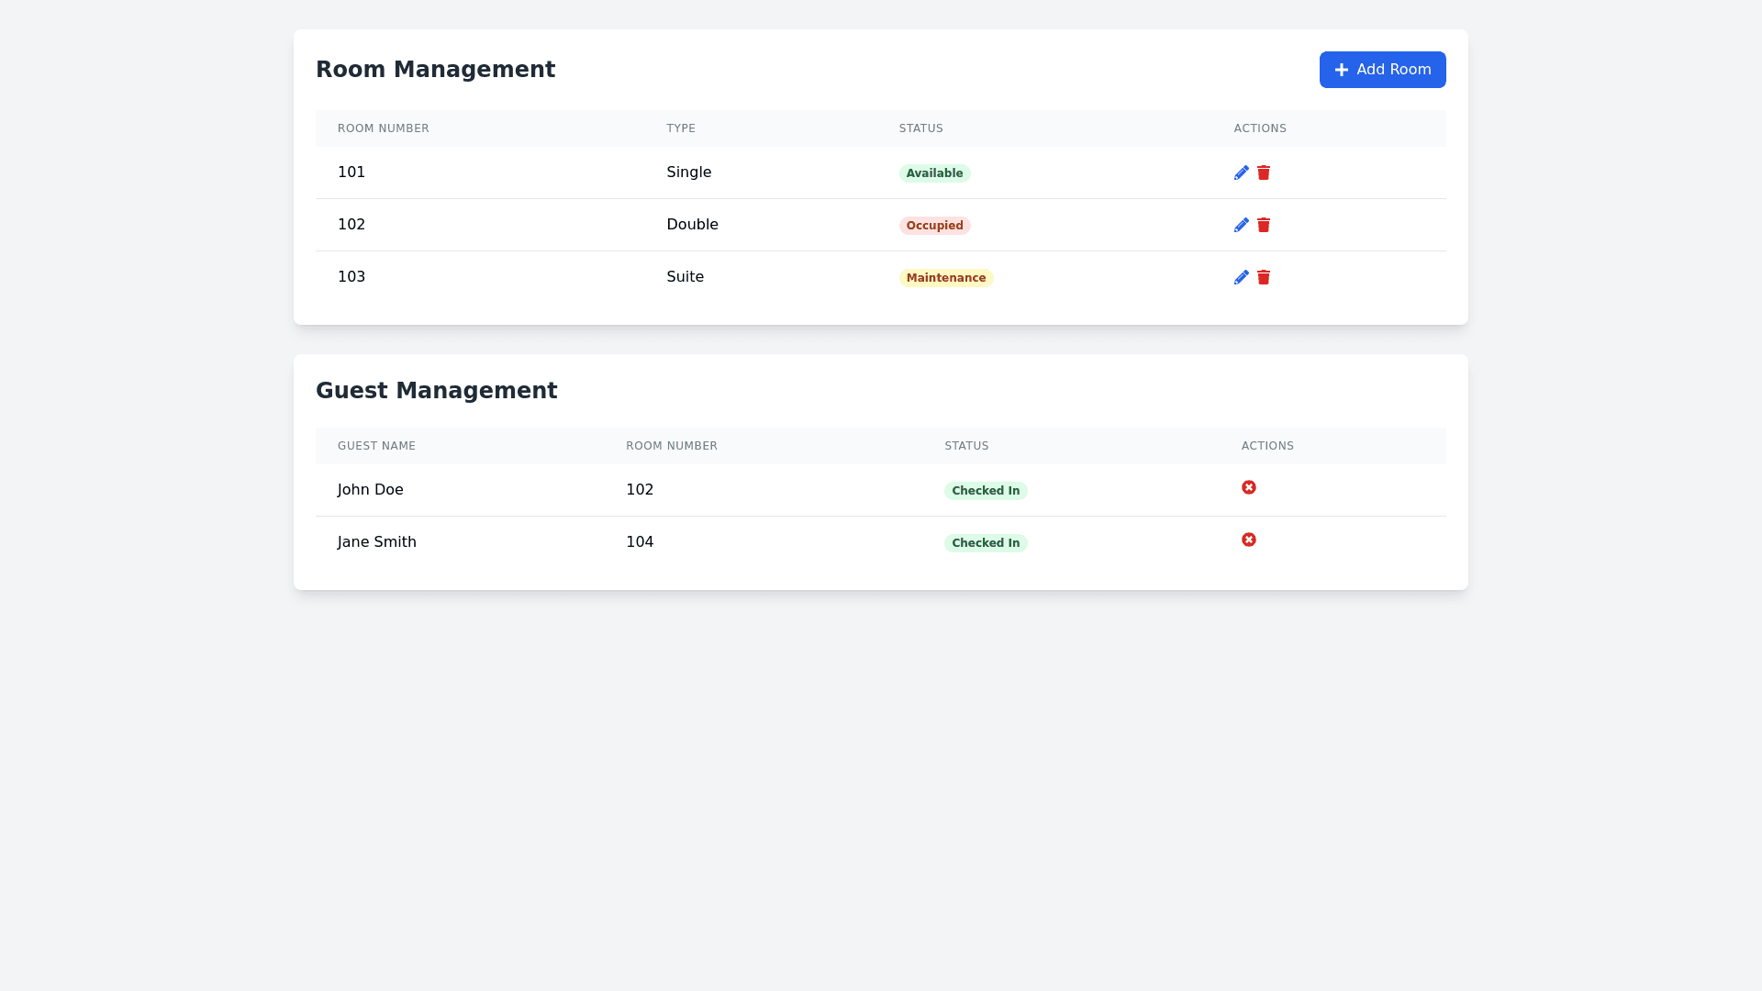Click Jane Smith's Checked In badge
This screenshot has width=1762, height=991.
point(986,543)
